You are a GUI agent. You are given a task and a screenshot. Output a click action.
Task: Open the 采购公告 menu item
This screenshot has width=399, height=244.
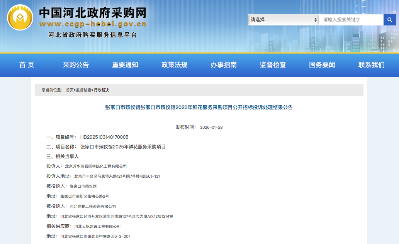[76, 65]
